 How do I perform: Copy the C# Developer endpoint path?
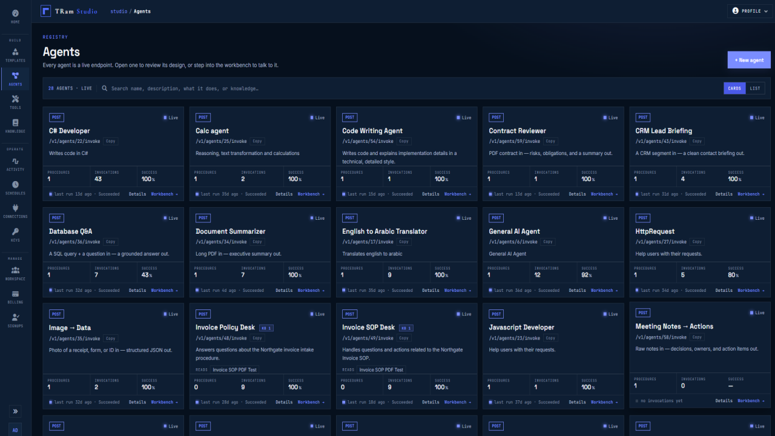click(110, 141)
